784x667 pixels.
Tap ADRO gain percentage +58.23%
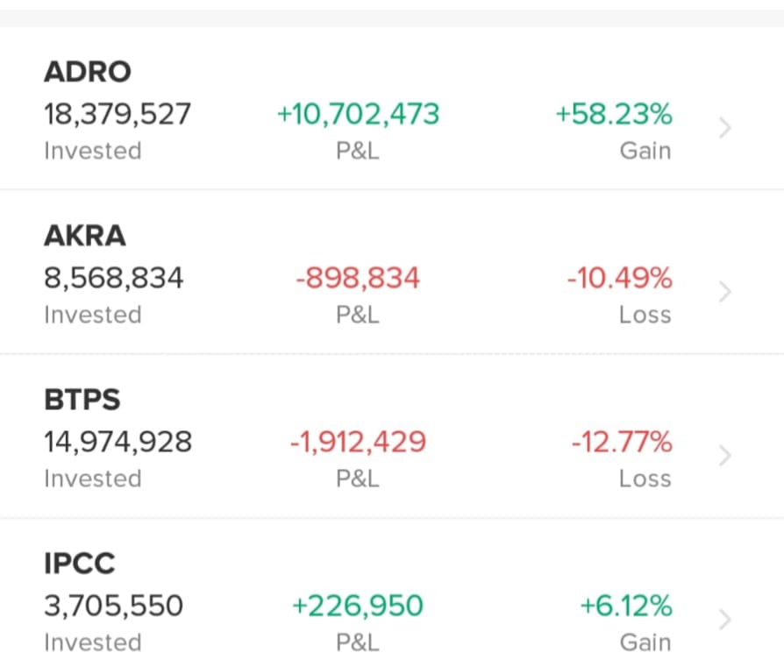[614, 114]
